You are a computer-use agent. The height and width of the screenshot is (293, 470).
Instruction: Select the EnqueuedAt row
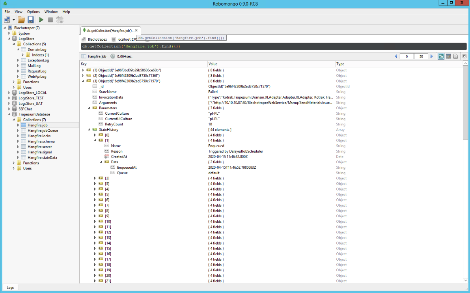coord(271,167)
